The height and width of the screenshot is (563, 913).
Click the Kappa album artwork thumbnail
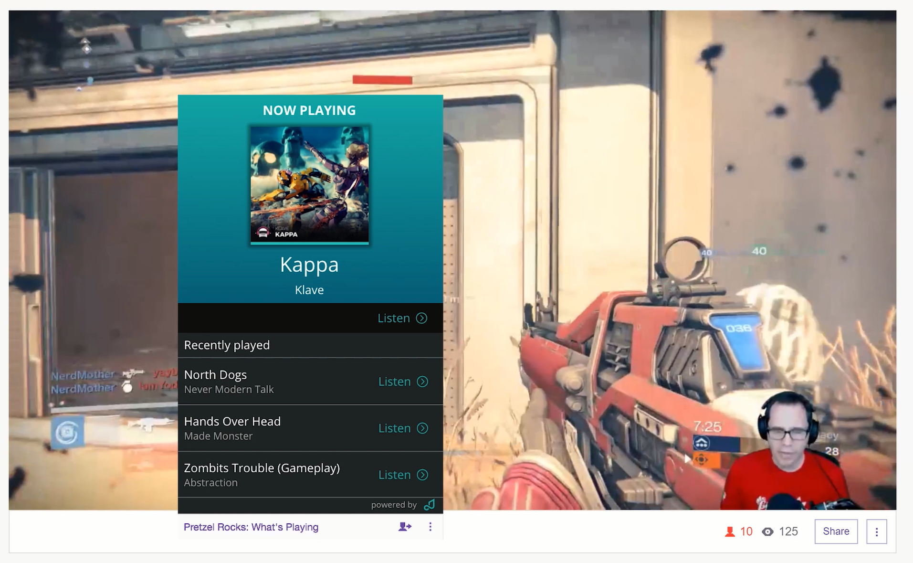click(x=310, y=185)
